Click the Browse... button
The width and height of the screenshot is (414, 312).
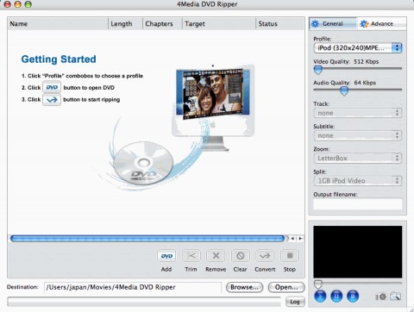[x=244, y=287]
